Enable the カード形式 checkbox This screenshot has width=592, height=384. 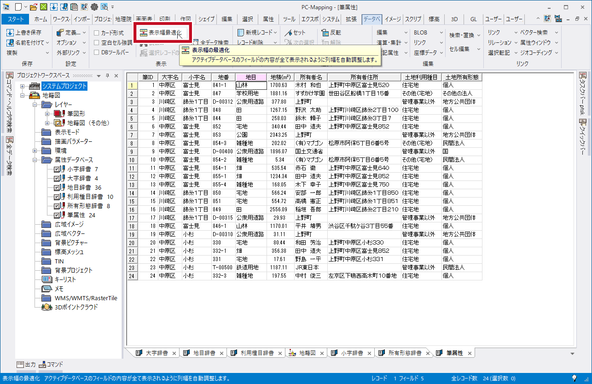pos(96,33)
